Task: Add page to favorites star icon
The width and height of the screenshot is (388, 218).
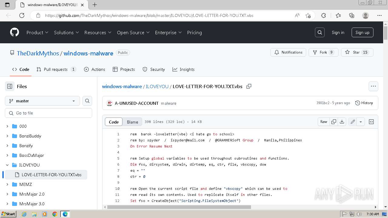Action: pyautogui.click(x=308, y=15)
